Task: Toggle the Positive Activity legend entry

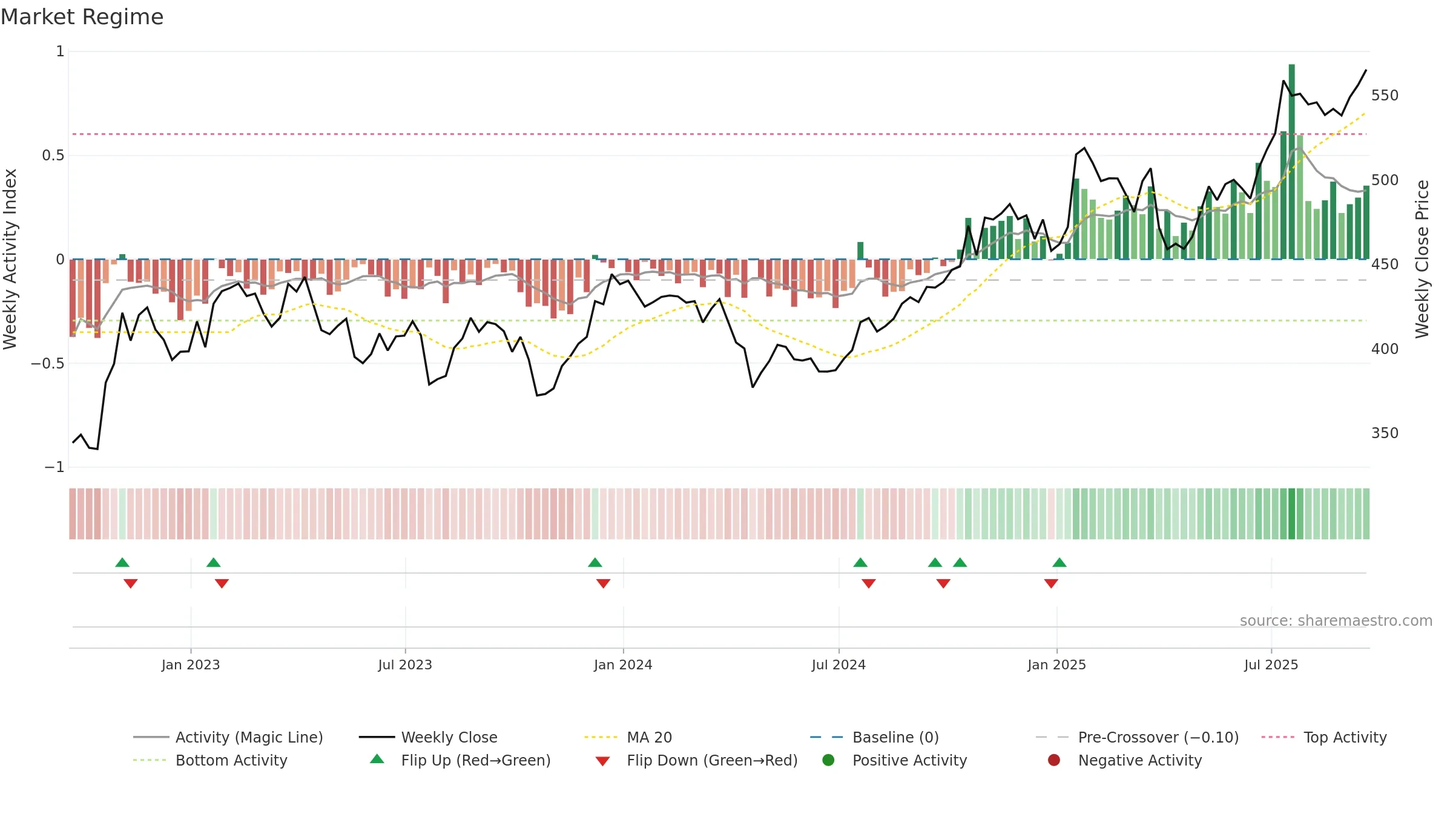Action: pyautogui.click(x=894, y=760)
